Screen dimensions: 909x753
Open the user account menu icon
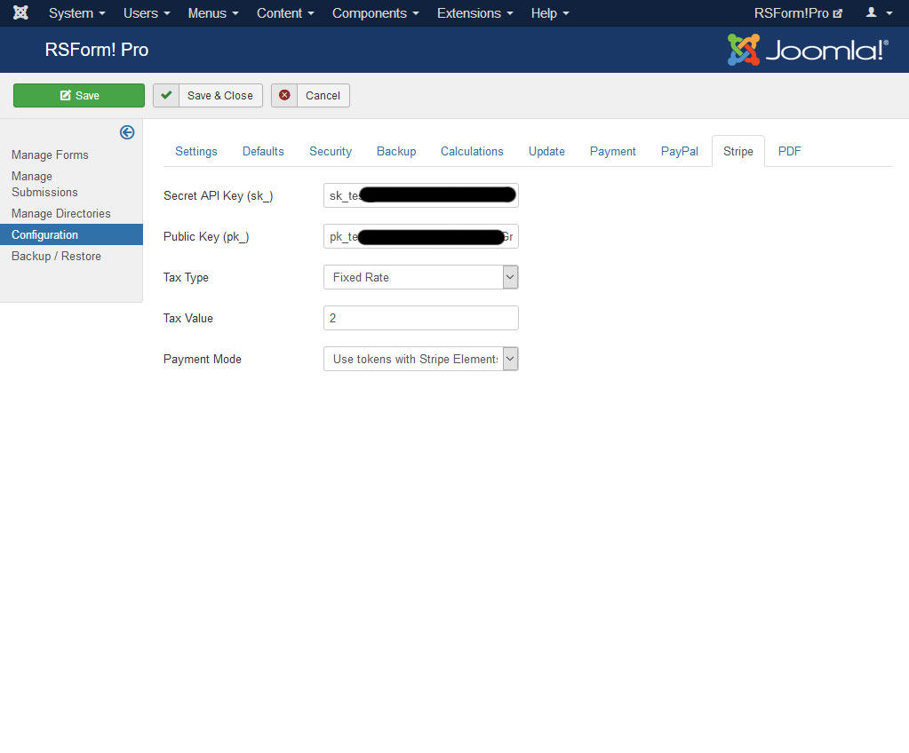pyautogui.click(x=879, y=12)
